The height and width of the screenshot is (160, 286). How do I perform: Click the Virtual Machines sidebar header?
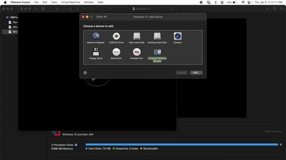pyautogui.click(x=12, y=17)
